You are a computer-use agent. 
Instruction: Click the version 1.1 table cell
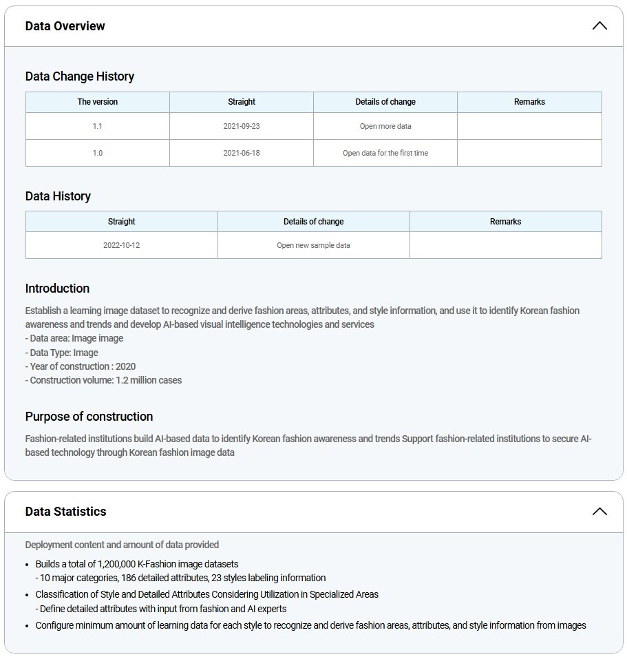tap(98, 127)
